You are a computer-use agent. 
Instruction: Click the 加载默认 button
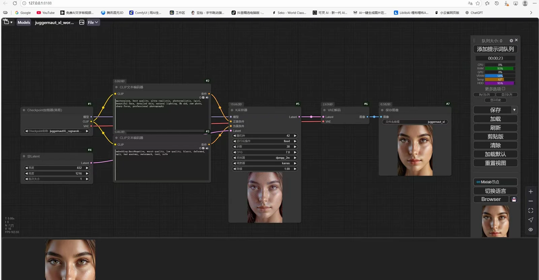(495, 154)
